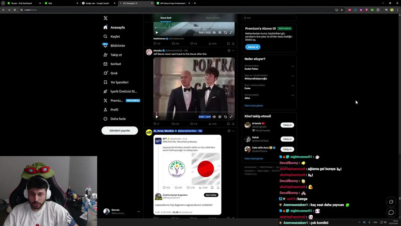Screen dimensions: 401x226
Task: Click the Abone ol button
Action: 253,47
